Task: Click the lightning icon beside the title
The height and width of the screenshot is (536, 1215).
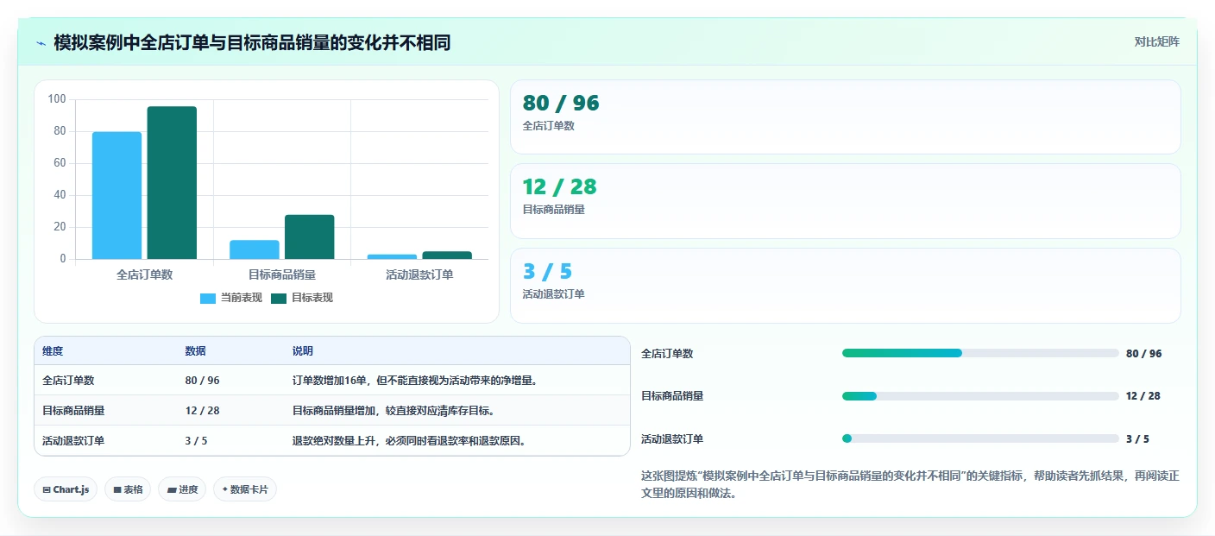Action: click(x=41, y=43)
